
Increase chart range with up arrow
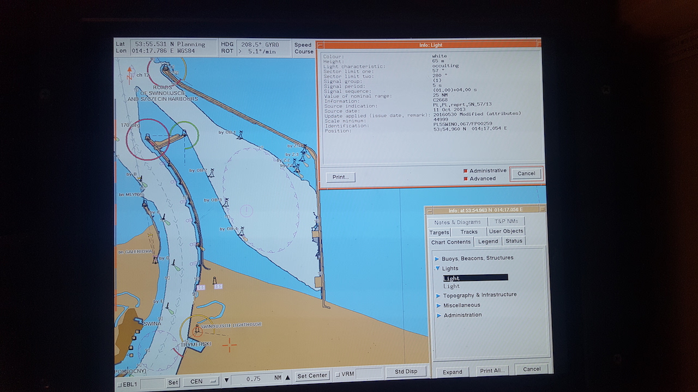287,378
